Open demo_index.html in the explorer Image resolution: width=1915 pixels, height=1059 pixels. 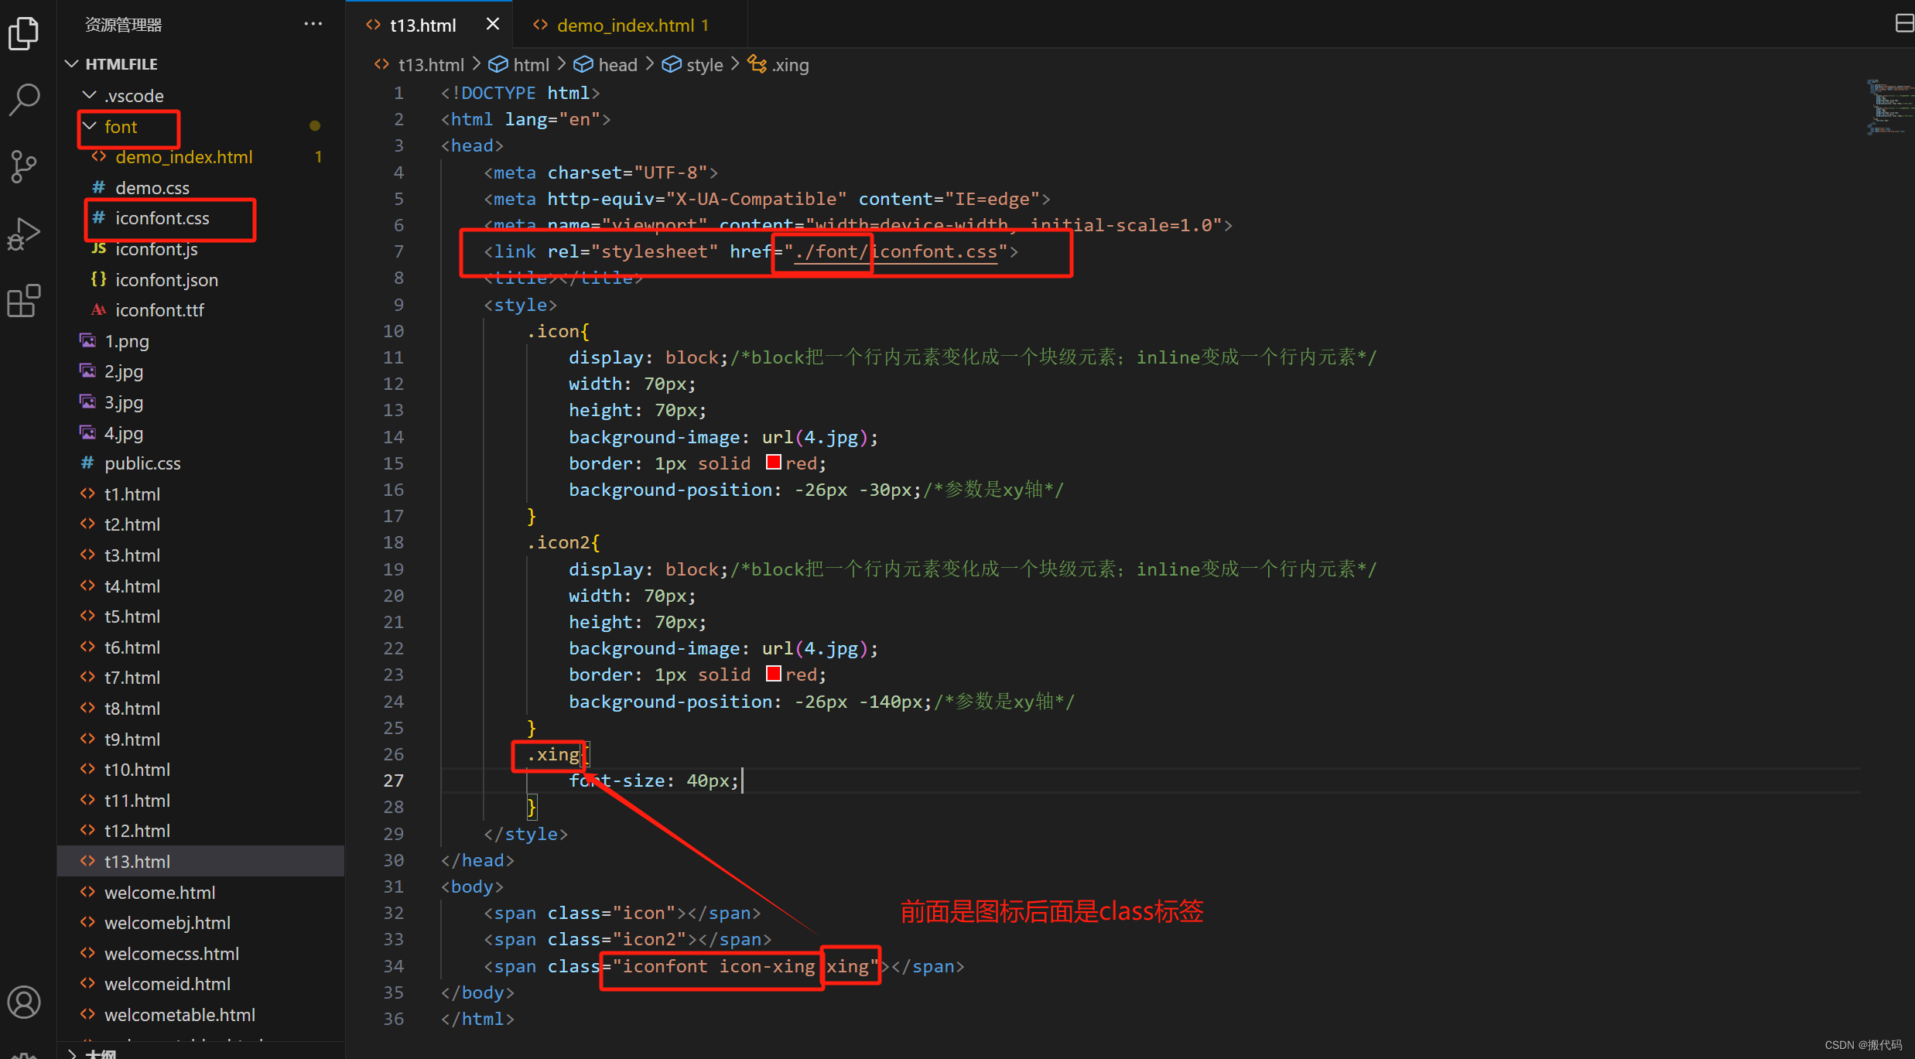pos(201,157)
